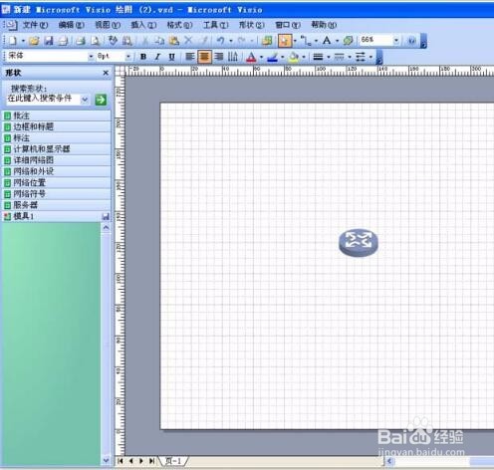Click the Shapes window toolbar icon
The height and width of the screenshot is (470, 494).
[267, 41]
